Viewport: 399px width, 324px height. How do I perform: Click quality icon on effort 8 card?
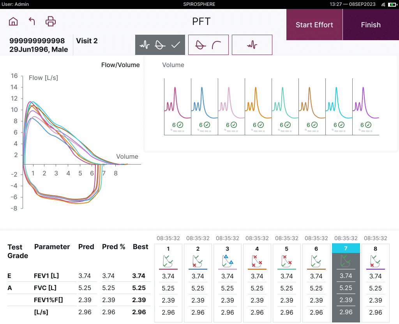pos(375,261)
